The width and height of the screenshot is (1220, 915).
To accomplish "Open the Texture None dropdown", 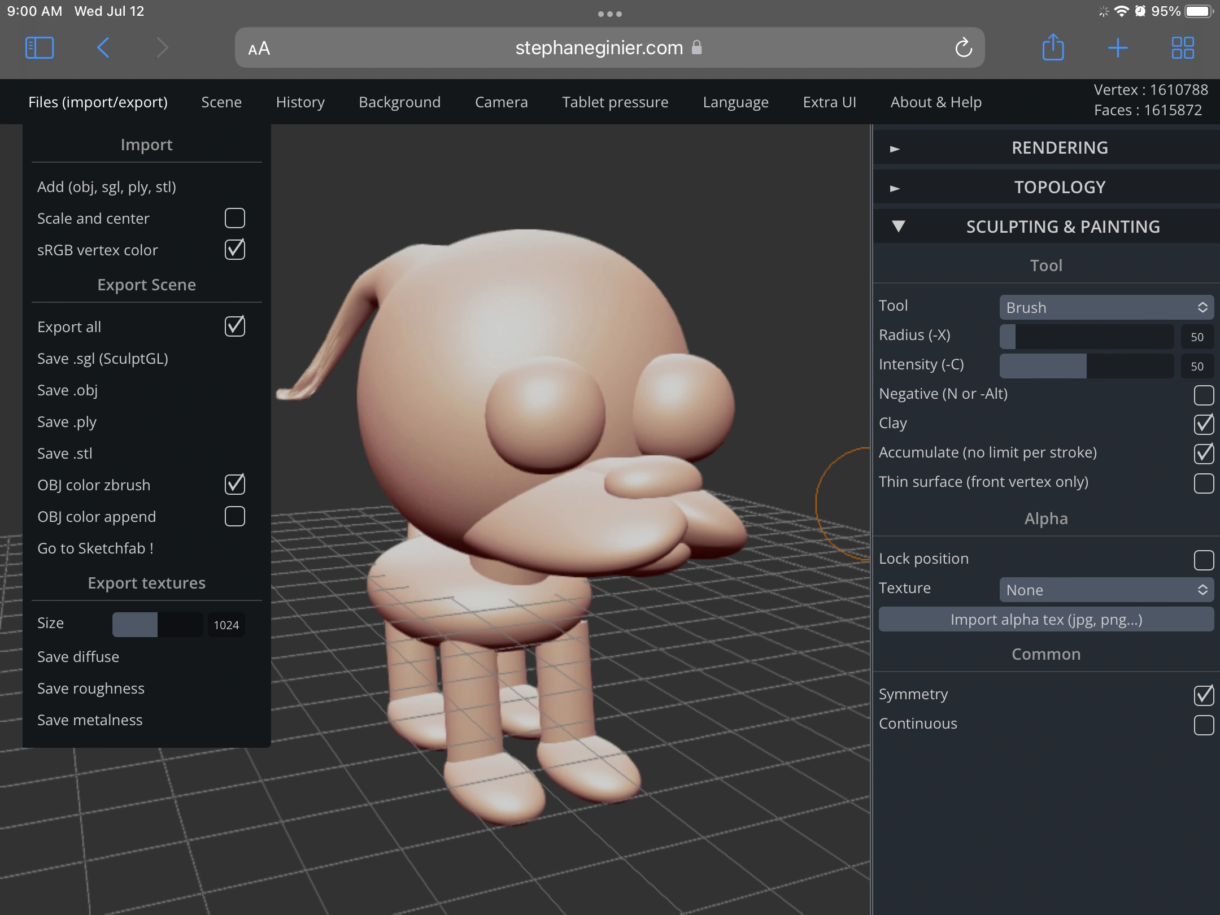I will pos(1106,590).
